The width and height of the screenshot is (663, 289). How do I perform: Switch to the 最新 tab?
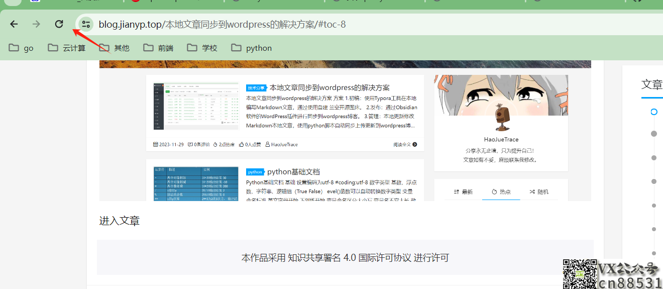tap(463, 191)
